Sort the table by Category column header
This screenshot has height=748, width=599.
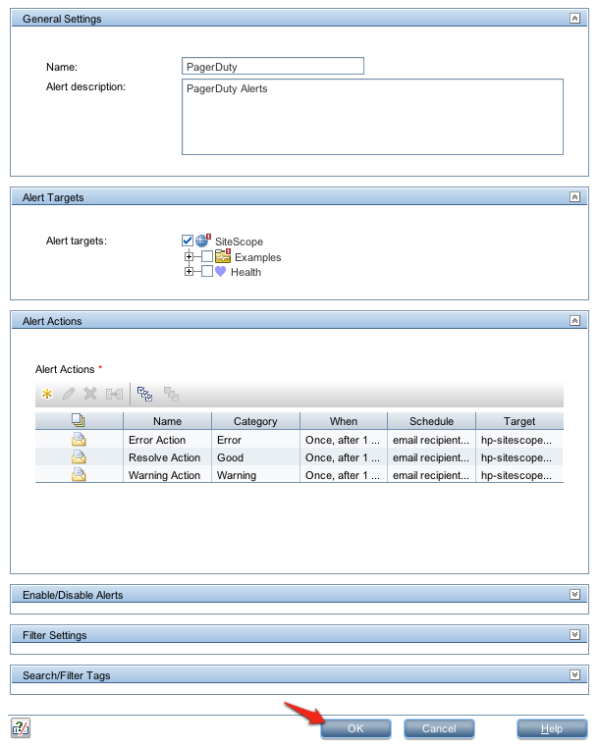tap(255, 421)
